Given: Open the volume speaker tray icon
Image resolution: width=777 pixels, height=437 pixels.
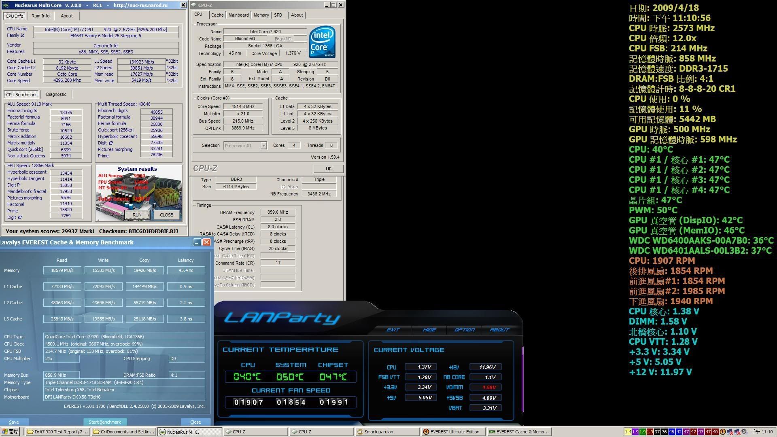Looking at the screenshot, I should (744, 432).
